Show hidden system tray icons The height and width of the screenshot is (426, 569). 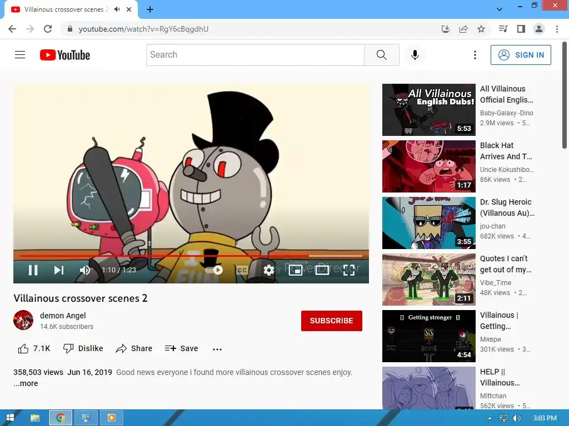coord(490,418)
